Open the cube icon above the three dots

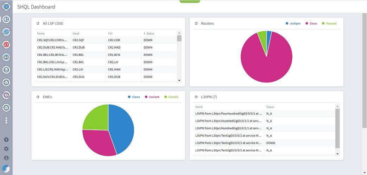[x=6, y=107]
